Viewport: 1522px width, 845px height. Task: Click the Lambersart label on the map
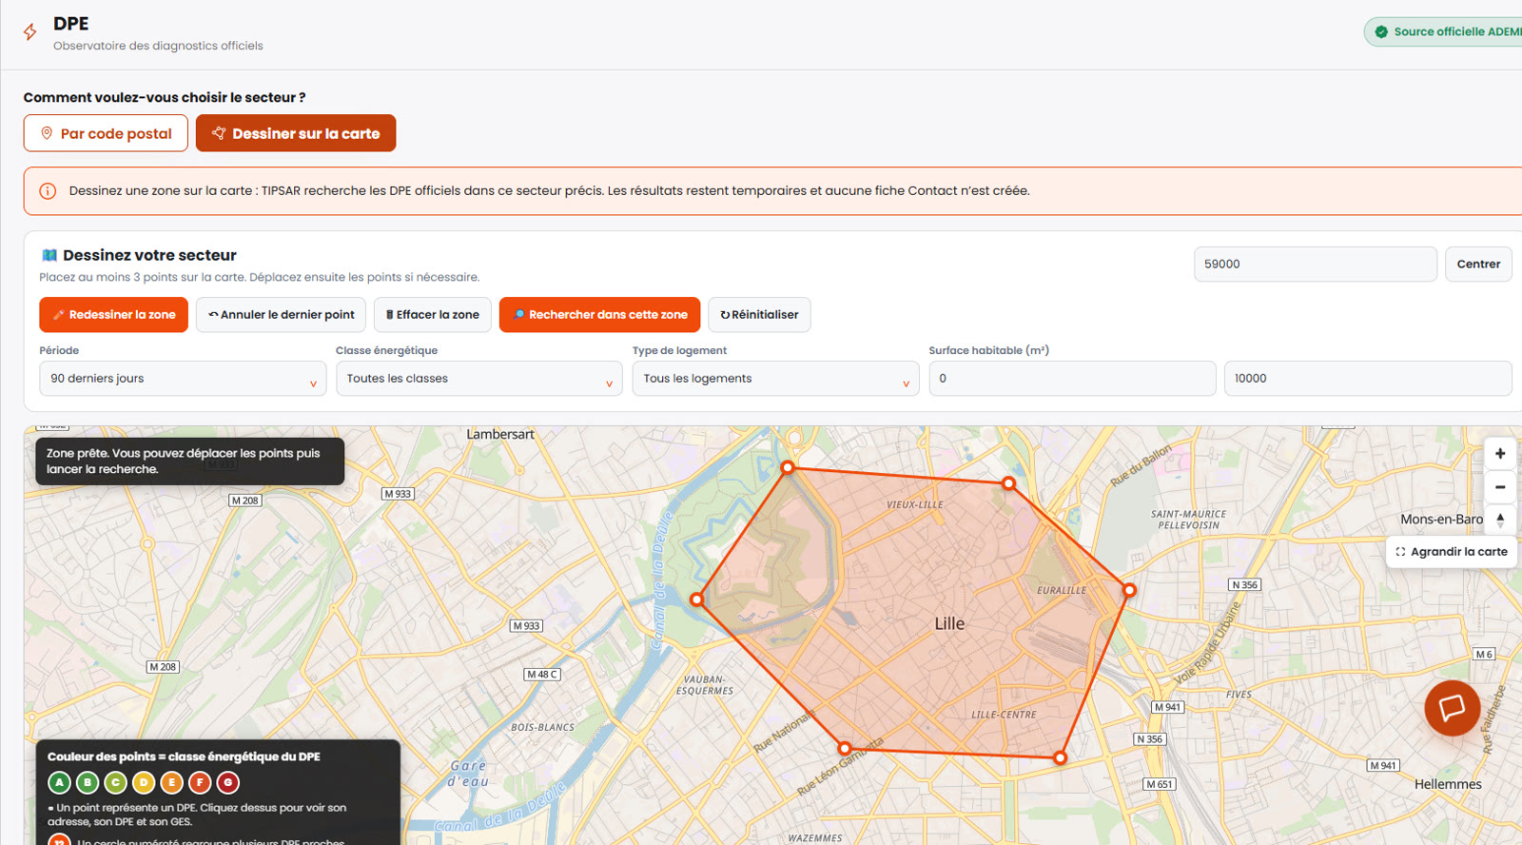point(500,434)
